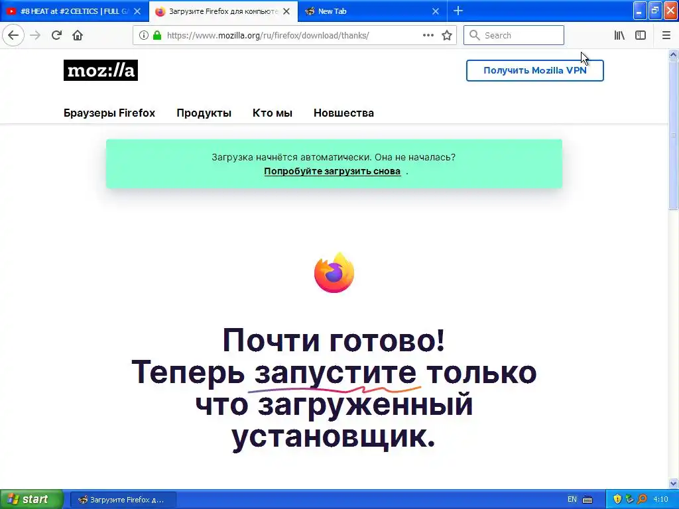Click the clock showing 4:10
This screenshot has height=509, width=679.
(x=660, y=499)
